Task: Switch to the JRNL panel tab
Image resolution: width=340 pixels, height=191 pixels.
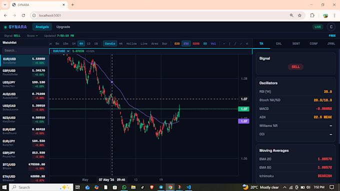Action: tap(331, 43)
